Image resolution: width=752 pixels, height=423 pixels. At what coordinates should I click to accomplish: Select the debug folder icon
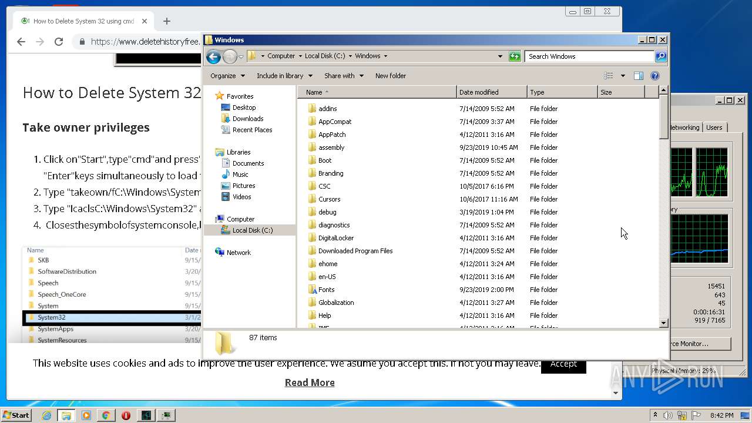click(x=312, y=212)
